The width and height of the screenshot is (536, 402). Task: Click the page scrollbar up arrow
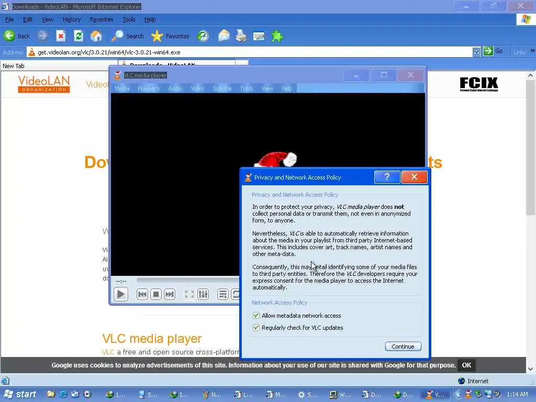[x=531, y=75]
